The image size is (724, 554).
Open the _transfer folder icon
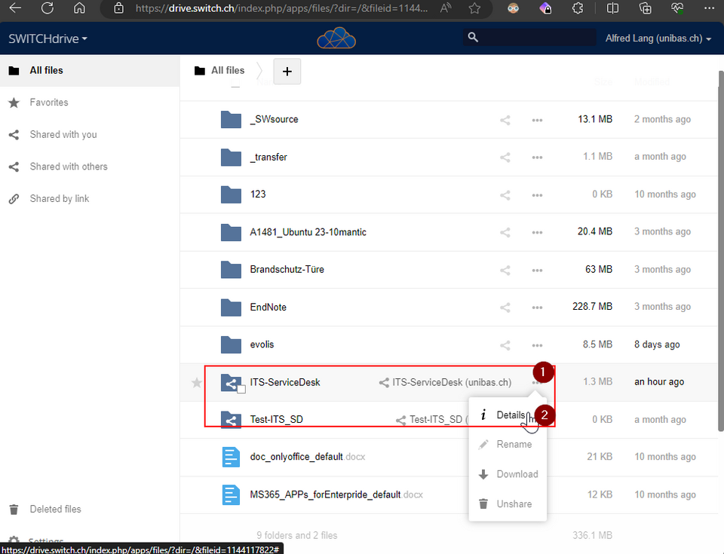231,158
